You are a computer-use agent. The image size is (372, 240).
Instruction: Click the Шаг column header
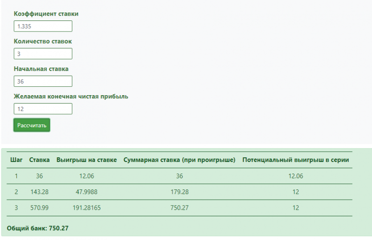pyautogui.click(x=16, y=160)
